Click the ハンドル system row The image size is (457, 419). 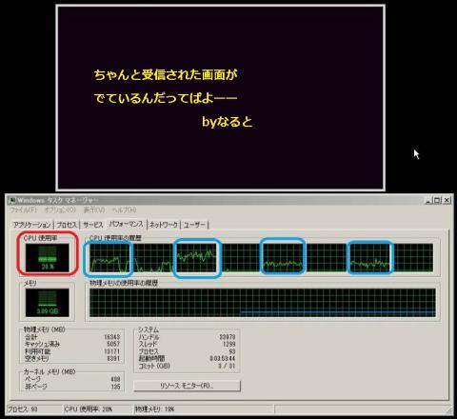pos(187,337)
